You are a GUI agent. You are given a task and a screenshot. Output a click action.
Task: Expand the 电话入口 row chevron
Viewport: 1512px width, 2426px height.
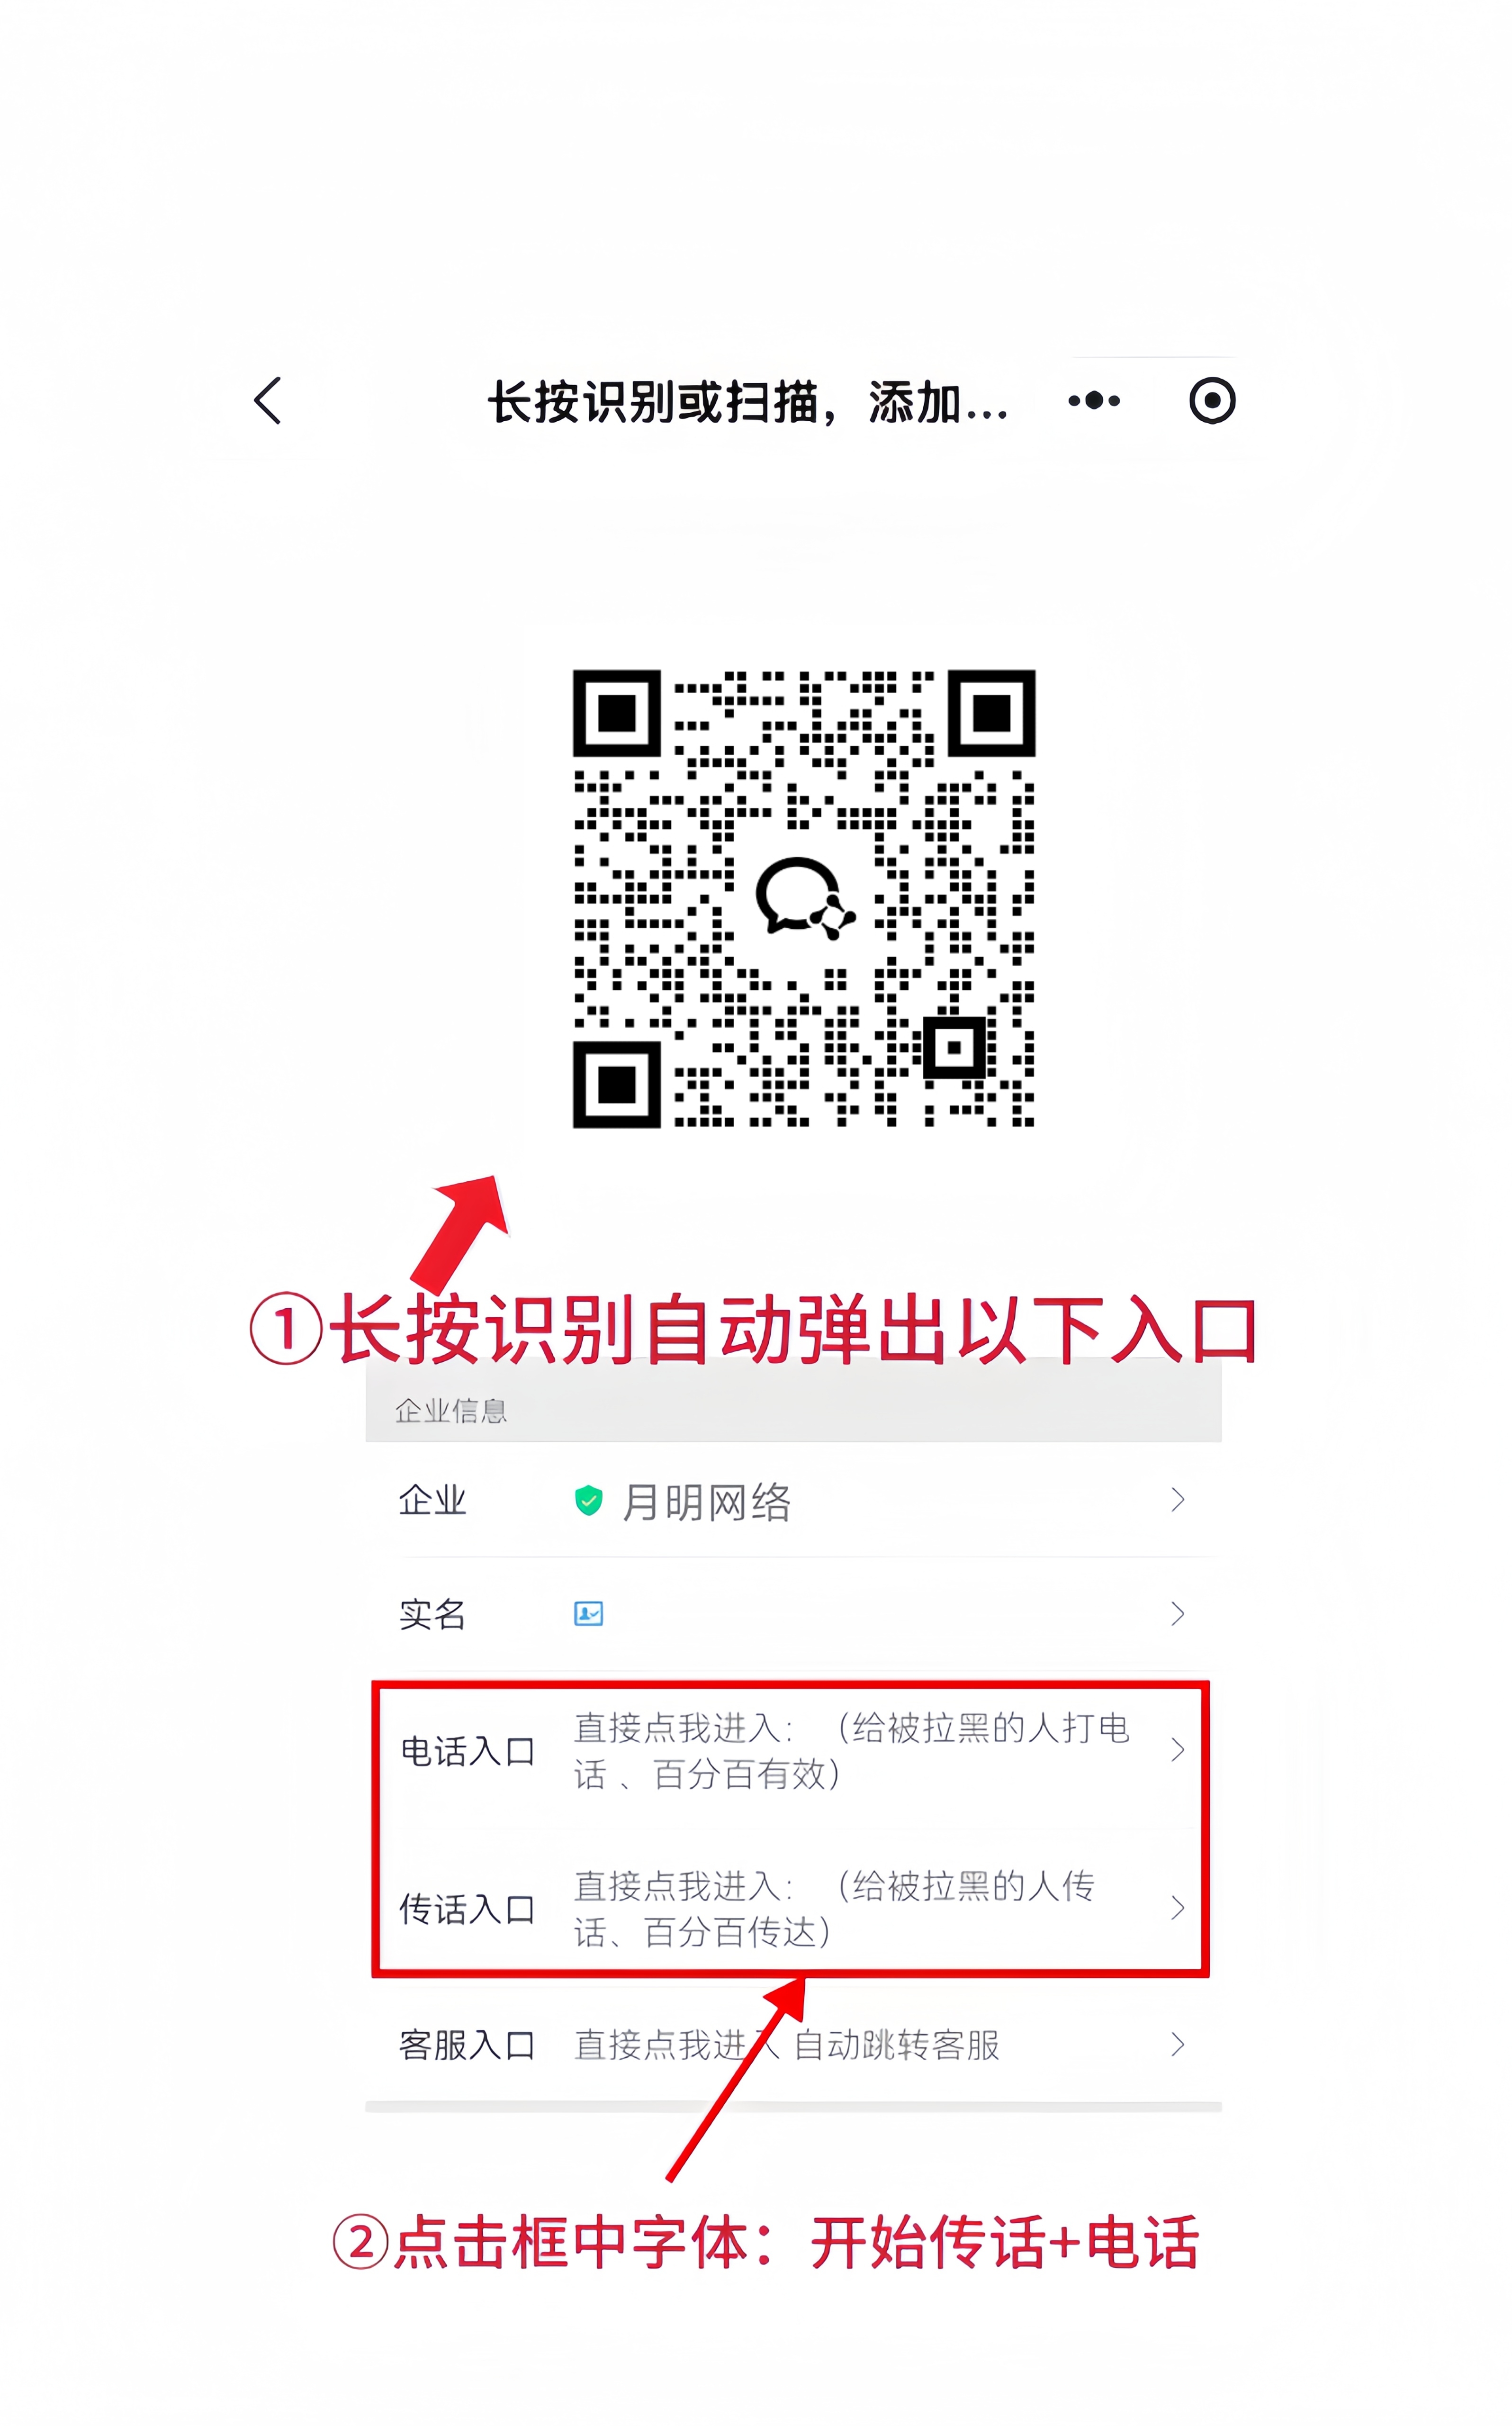click(x=1177, y=1749)
